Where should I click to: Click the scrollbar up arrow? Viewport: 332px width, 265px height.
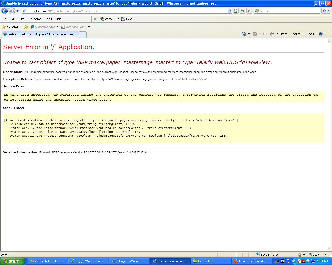(x=330, y=41)
